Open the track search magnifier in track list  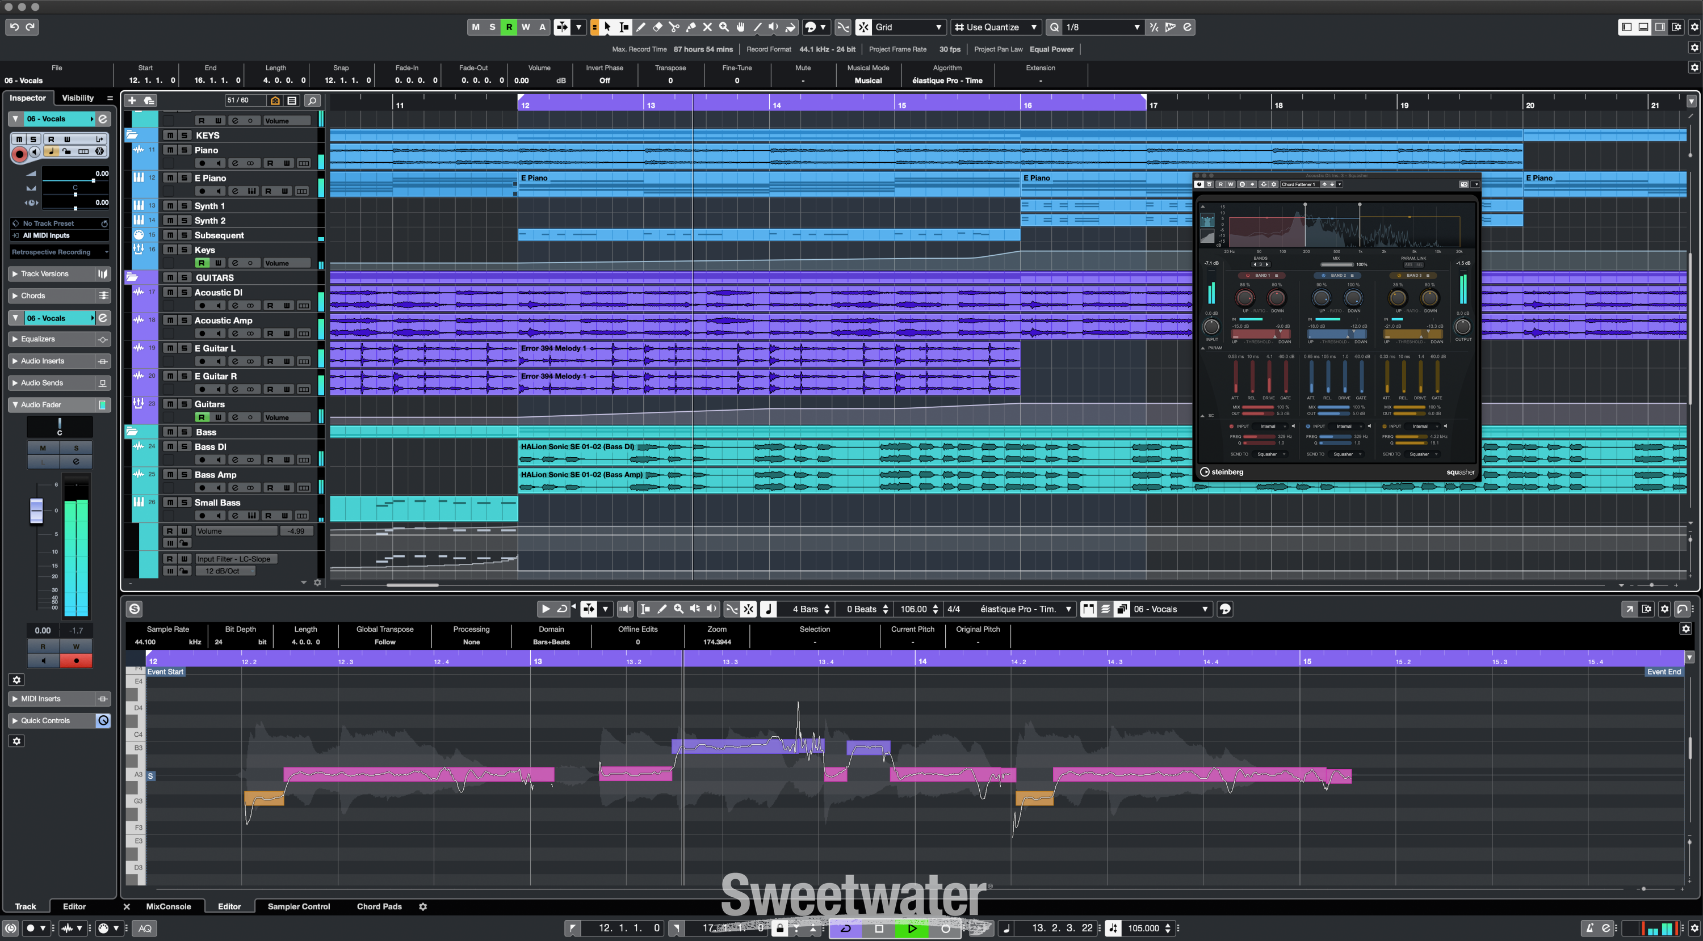point(312,100)
